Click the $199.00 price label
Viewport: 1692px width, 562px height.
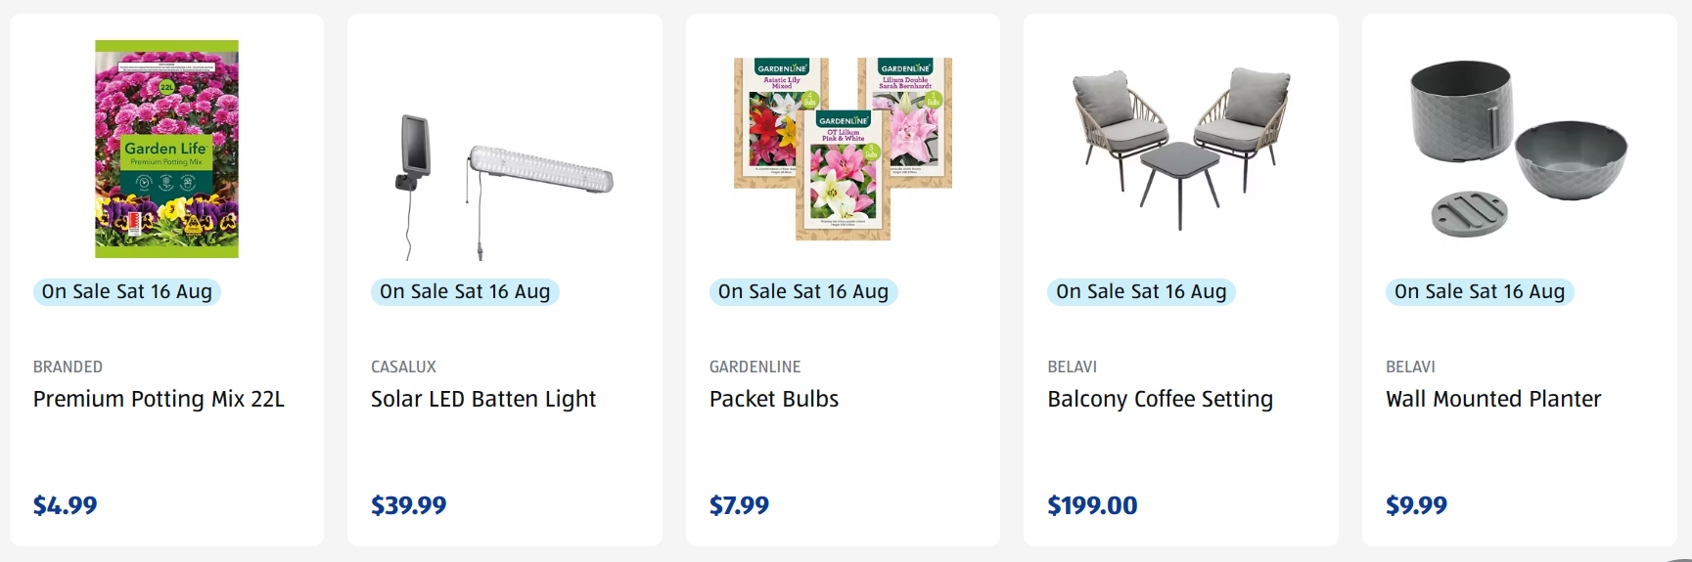pyautogui.click(x=1092, y=505)
